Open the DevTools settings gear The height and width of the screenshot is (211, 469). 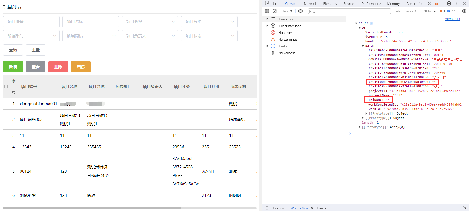[x=449, y=4]
